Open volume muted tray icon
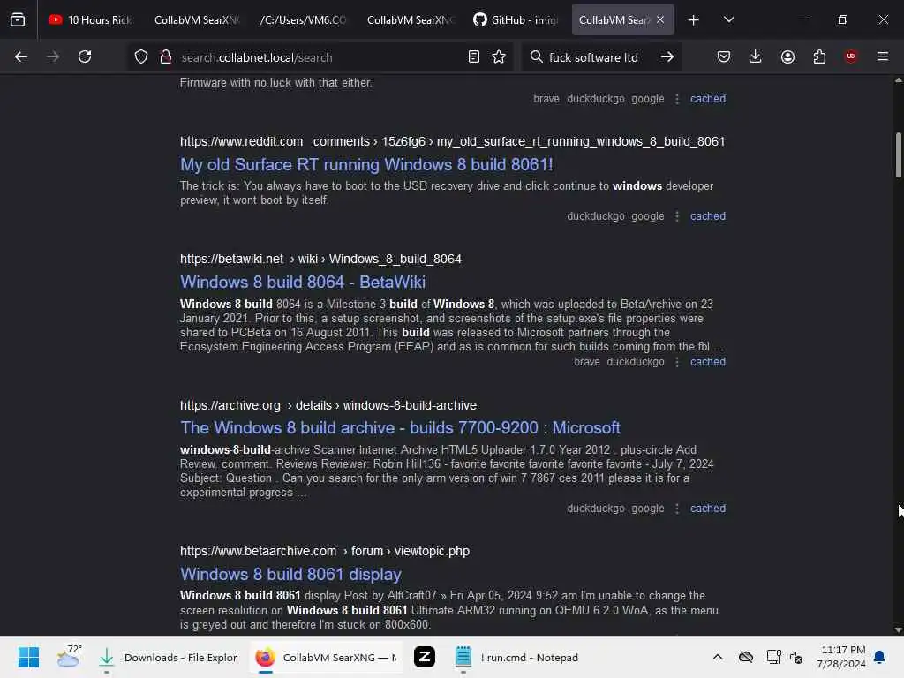Viewport: 904px width, 678px height. (x=796, y=657)
